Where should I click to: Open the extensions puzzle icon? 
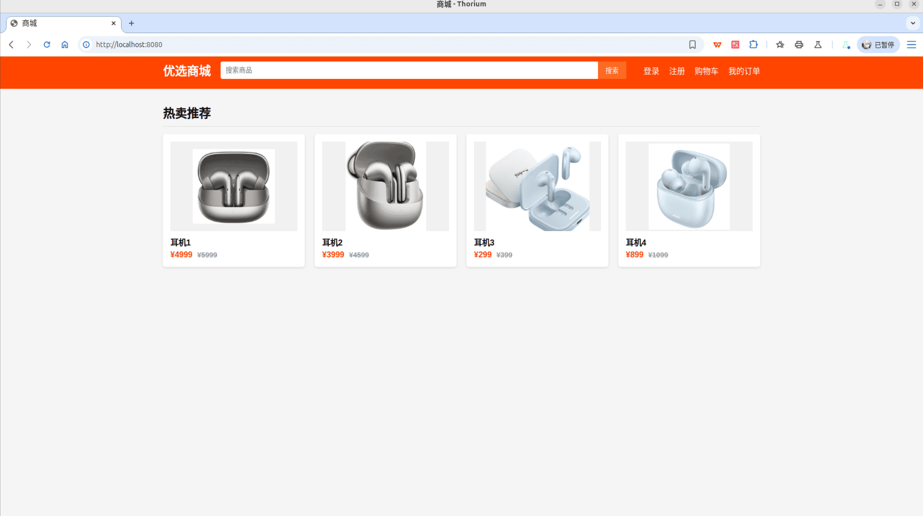pyautogui.click(x=753, y=44)
